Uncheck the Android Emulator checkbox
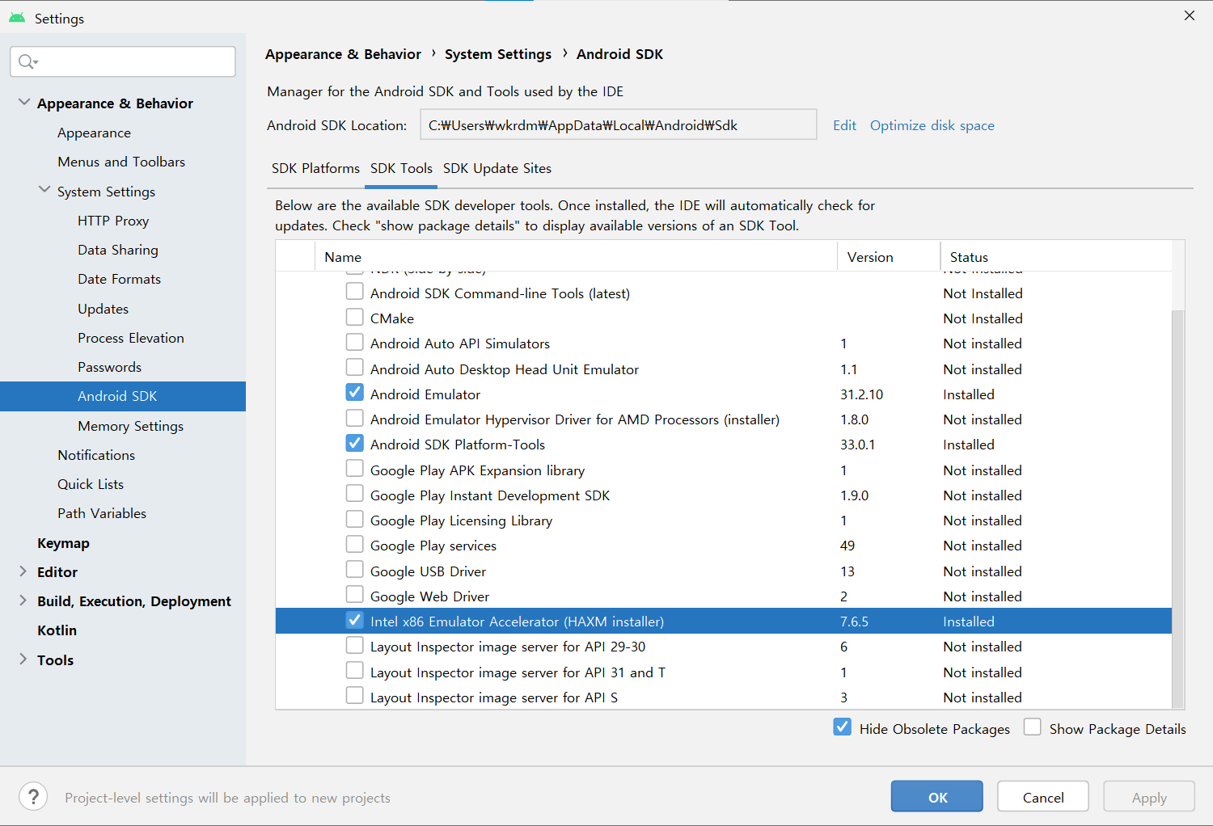Viewport: 1213px width, 826px height. [x=354, y=393]
